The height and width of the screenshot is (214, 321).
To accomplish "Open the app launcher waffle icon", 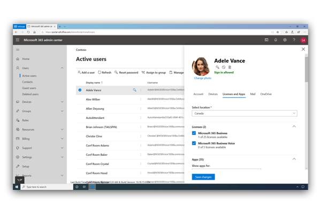I will [x=18, y=40].
